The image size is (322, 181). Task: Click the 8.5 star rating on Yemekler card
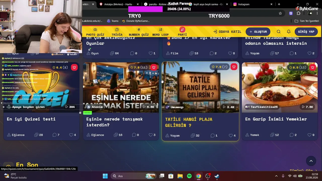[x=298, y=67]
